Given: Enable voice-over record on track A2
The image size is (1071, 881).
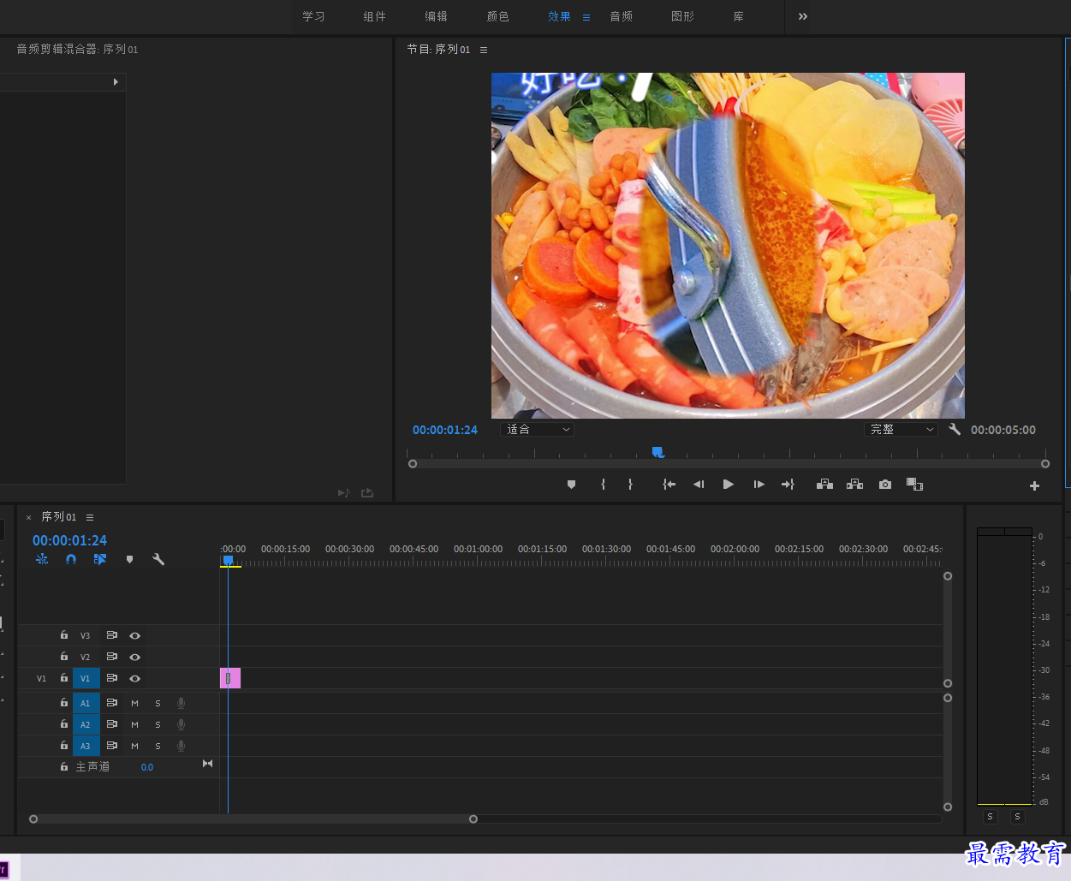Looking at the screenshot, I should coord(181,724).
